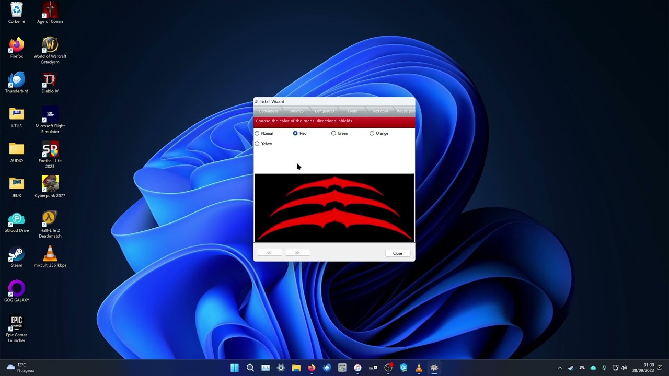Open Settings gear in the taskbar
Screen dimensions: 669x376
[281, 368]
